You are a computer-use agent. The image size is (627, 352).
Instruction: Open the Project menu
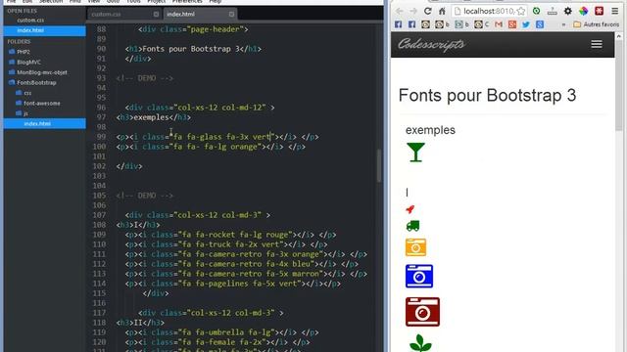pos(156,2)
